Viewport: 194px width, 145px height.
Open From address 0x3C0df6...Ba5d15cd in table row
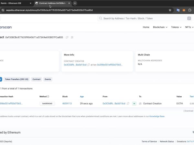click(114, 103)
